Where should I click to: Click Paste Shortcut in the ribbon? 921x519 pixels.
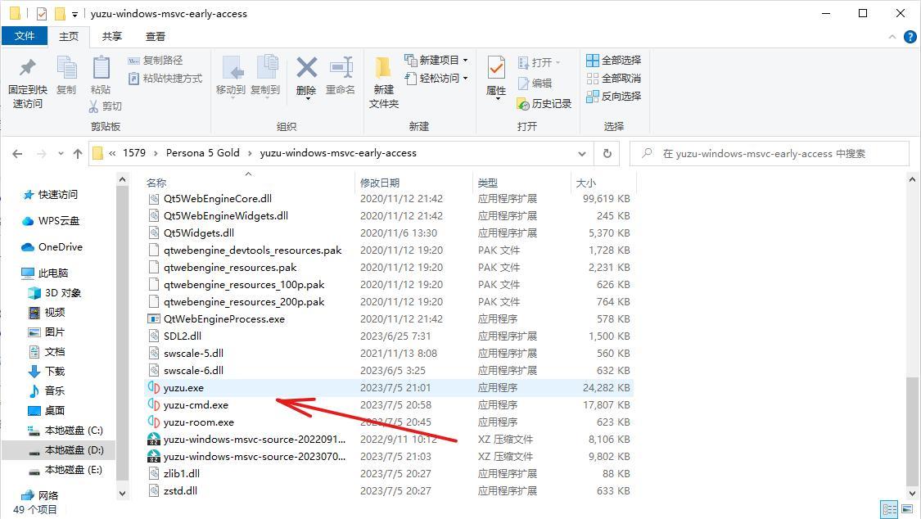pos(165,78)
